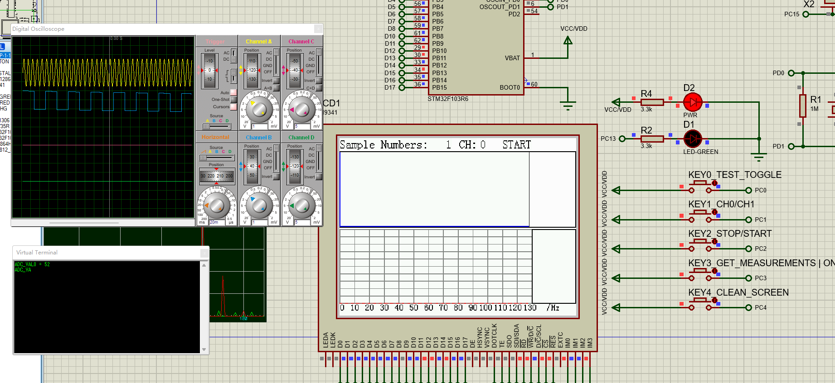Toggle Channel A Invert button
The width and height of the screenshot is (835, 383).
pos(276,81)
